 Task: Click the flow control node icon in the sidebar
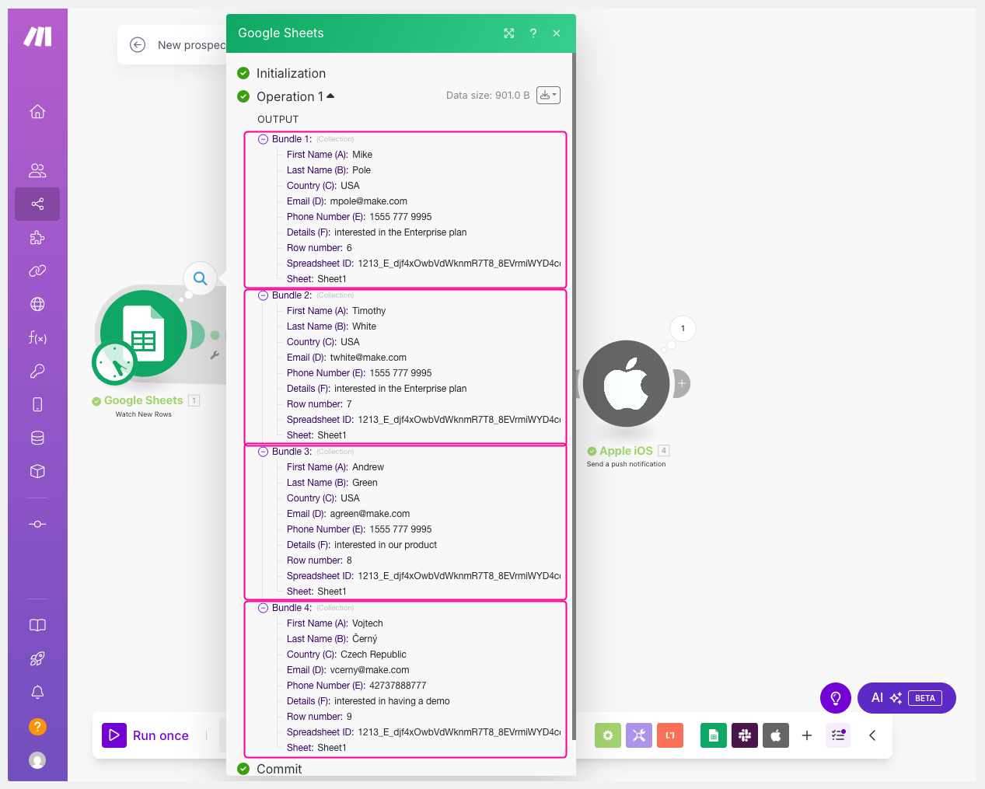coord(37,524)
